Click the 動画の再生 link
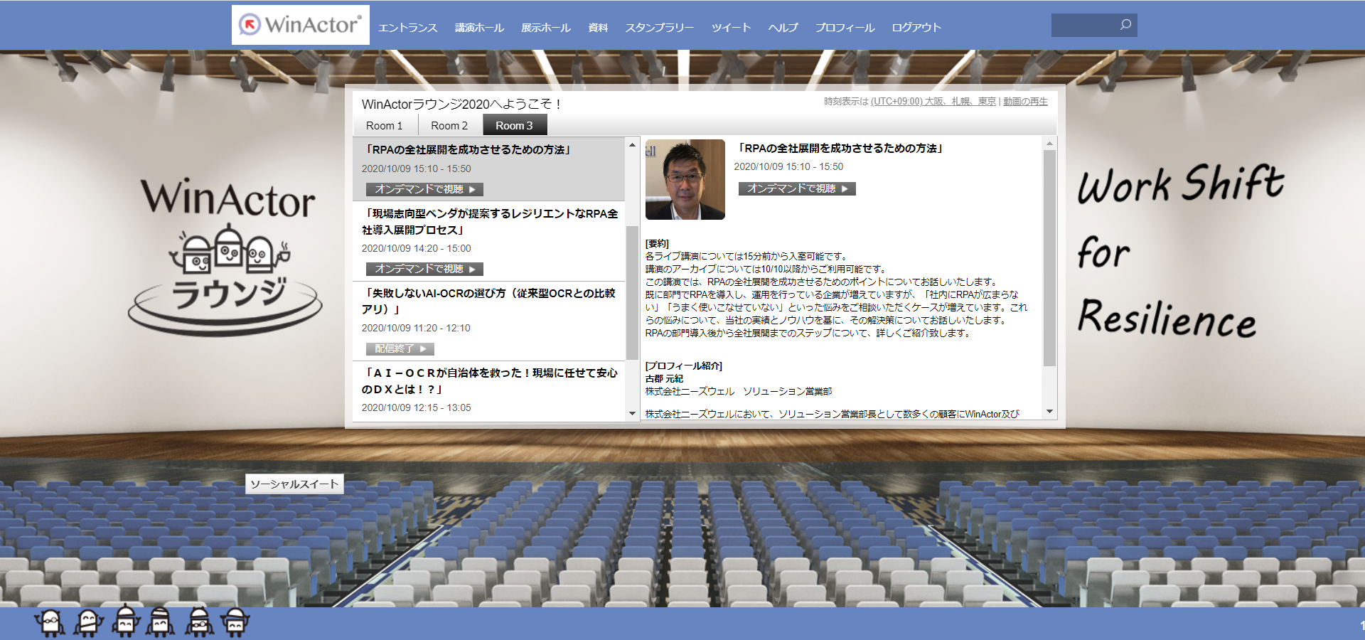Image resolution: width=1365 pixels, height=640 pixels. (1025, 102)
